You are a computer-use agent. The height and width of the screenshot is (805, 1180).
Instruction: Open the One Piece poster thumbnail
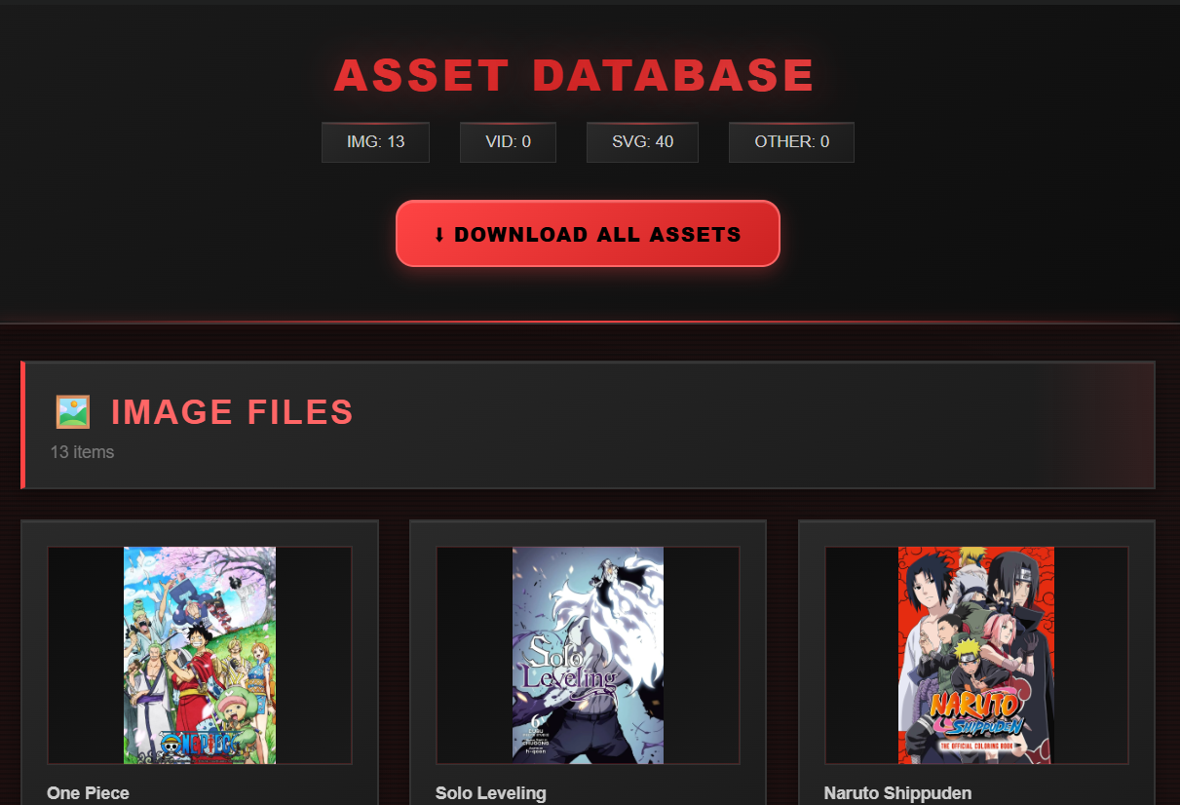coord(200,655)
